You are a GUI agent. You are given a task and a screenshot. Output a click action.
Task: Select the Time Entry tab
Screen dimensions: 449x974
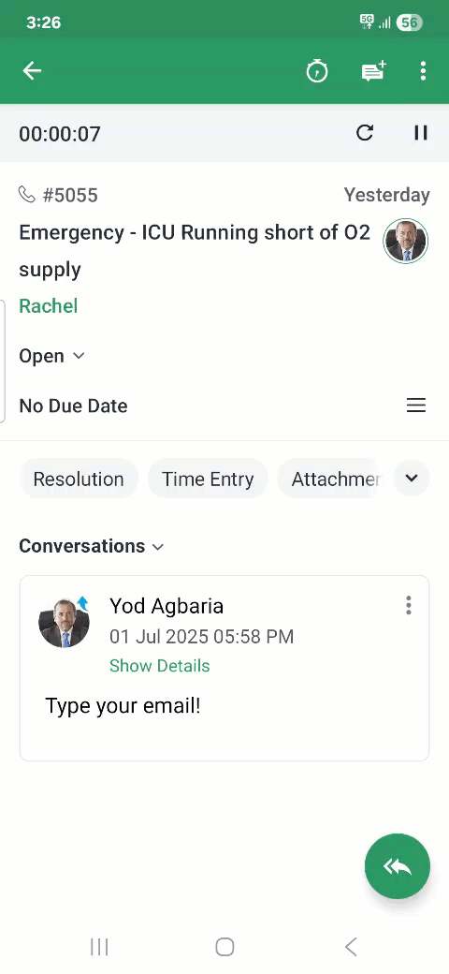pos(208,479)
